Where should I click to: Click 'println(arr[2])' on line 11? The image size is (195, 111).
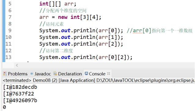pyautogui.click(x=97, y=44)
